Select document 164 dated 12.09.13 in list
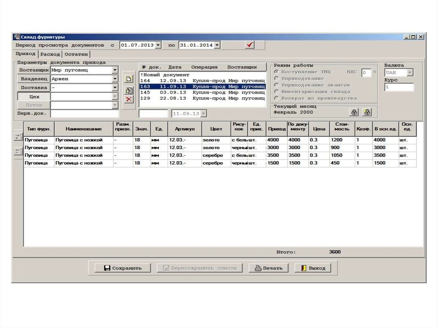Screen dimensions: 438x328 [202, 80]
